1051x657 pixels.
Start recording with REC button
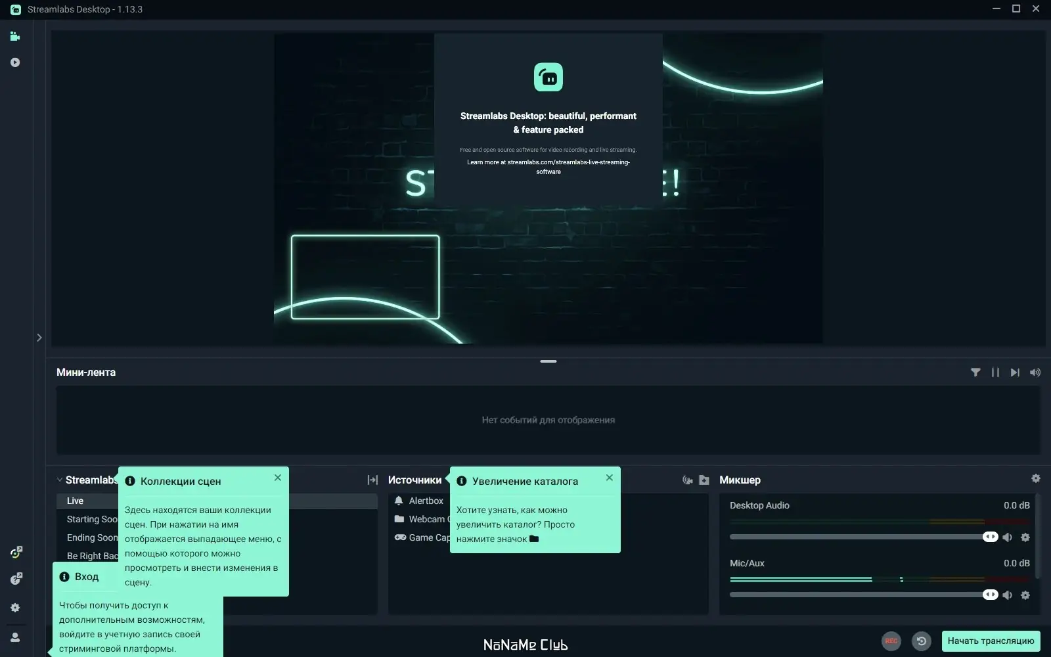pos(891,641)
